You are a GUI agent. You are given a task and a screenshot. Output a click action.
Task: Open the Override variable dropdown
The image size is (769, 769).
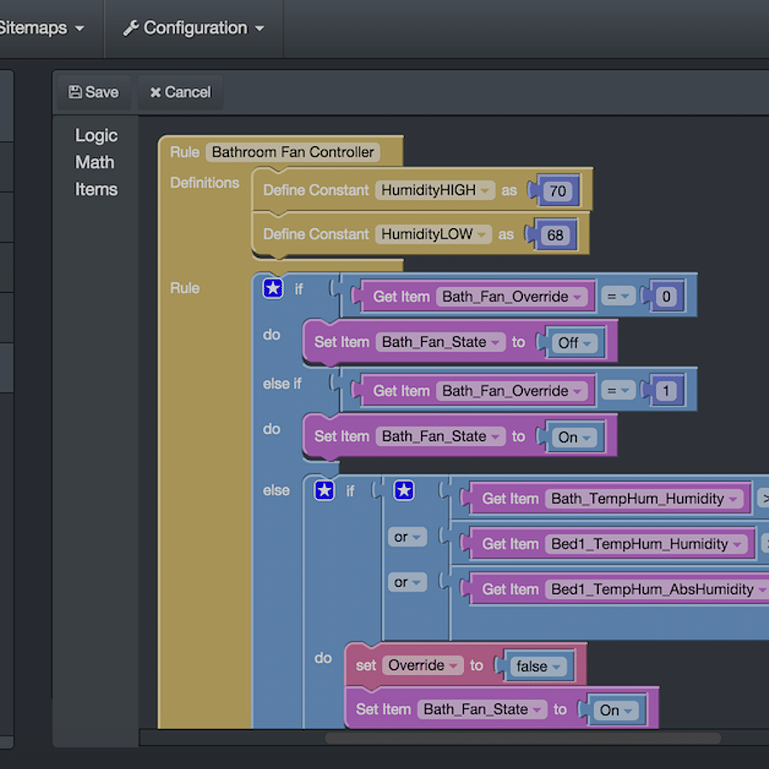(455, 665)
